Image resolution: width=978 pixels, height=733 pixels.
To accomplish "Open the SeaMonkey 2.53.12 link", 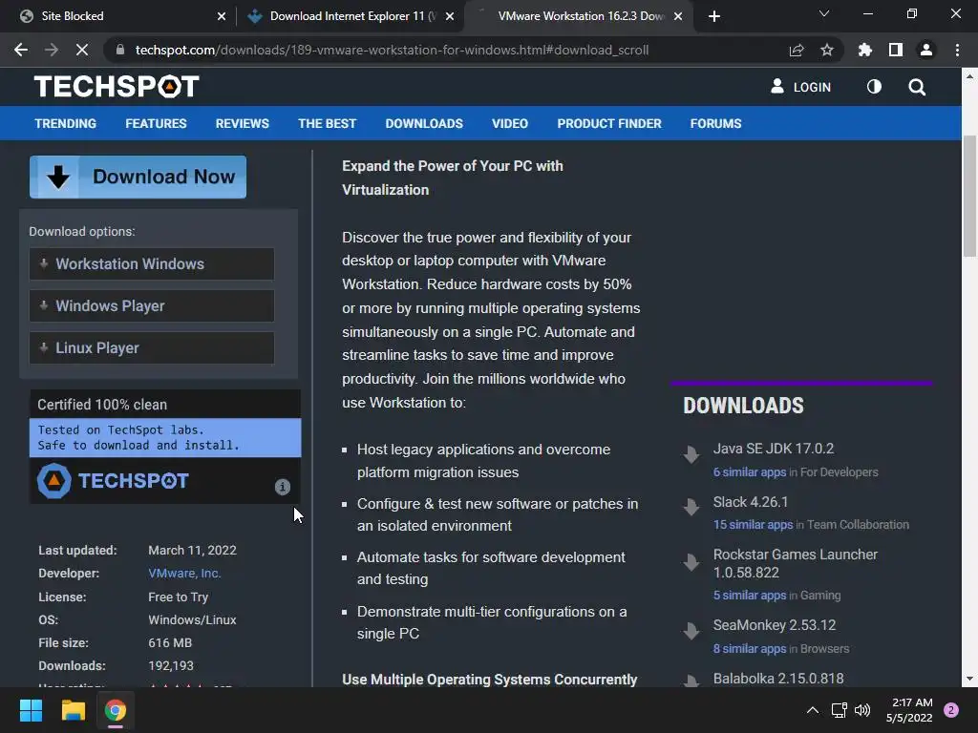I will (x=774, y=624).
